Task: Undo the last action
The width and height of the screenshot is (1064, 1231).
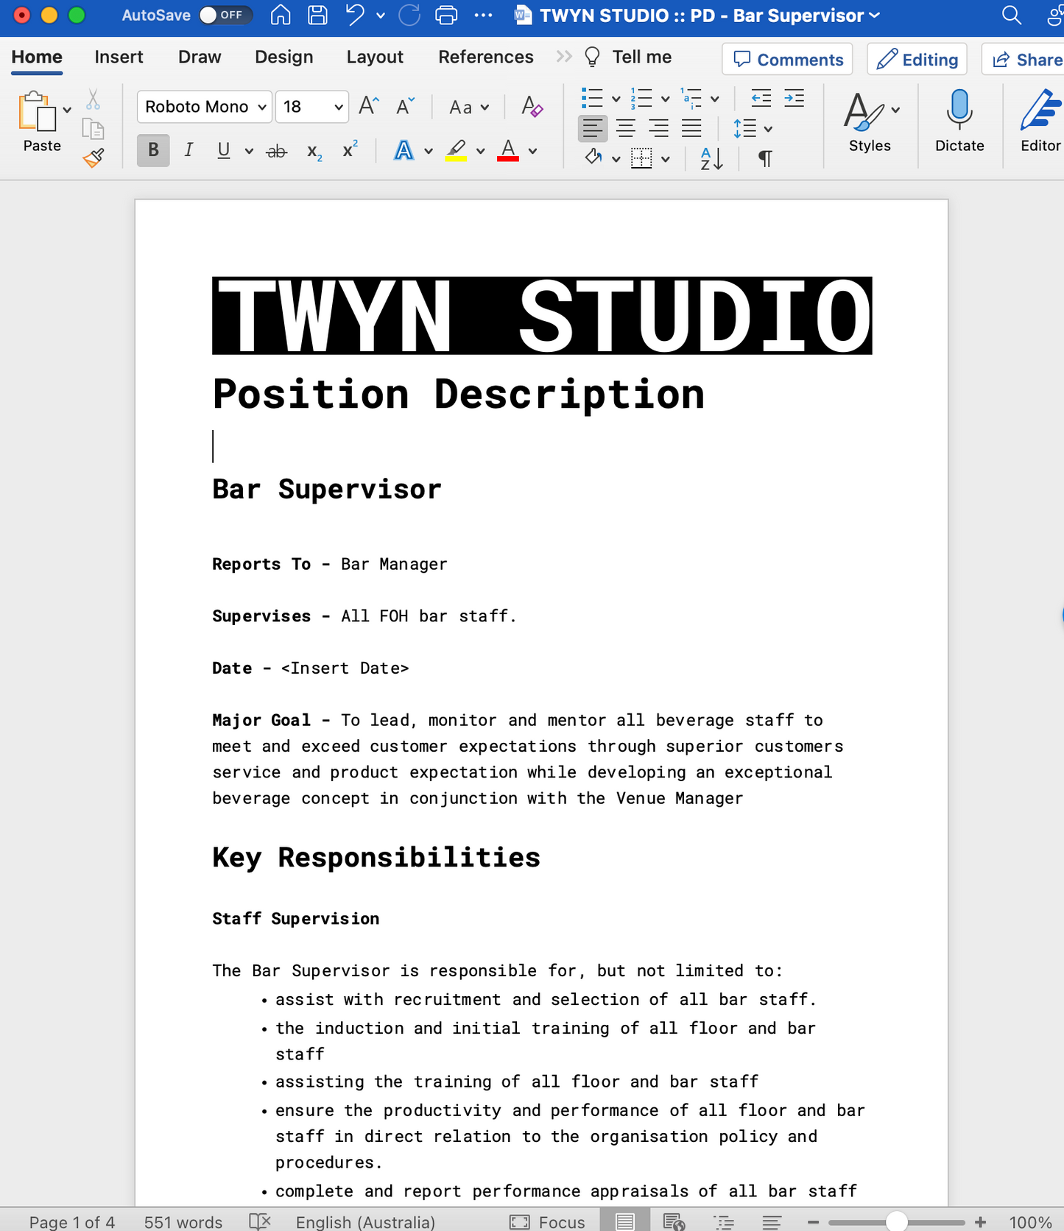Action: (355, 15)
